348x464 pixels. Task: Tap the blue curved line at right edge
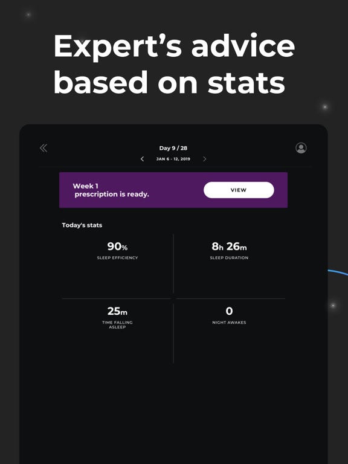coord(338,272)
